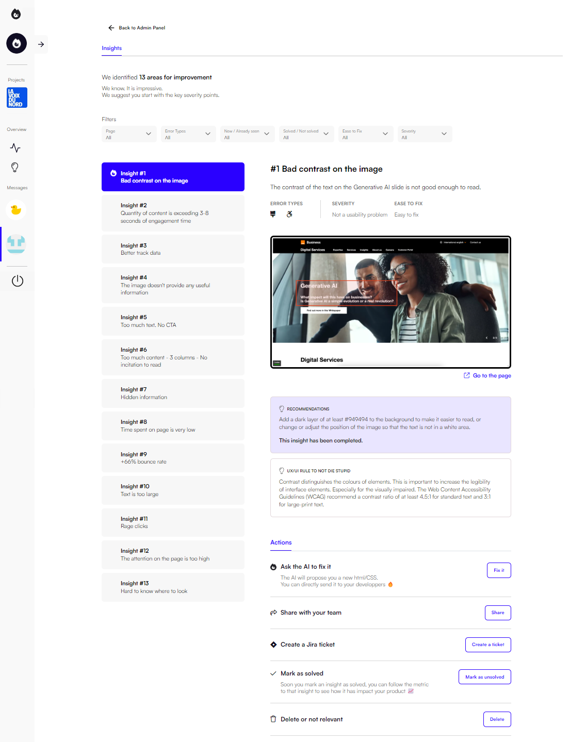Open the activity pulse overview icon
The height and width of the screenshot is (742, 570).
click(x=15, y=148)
